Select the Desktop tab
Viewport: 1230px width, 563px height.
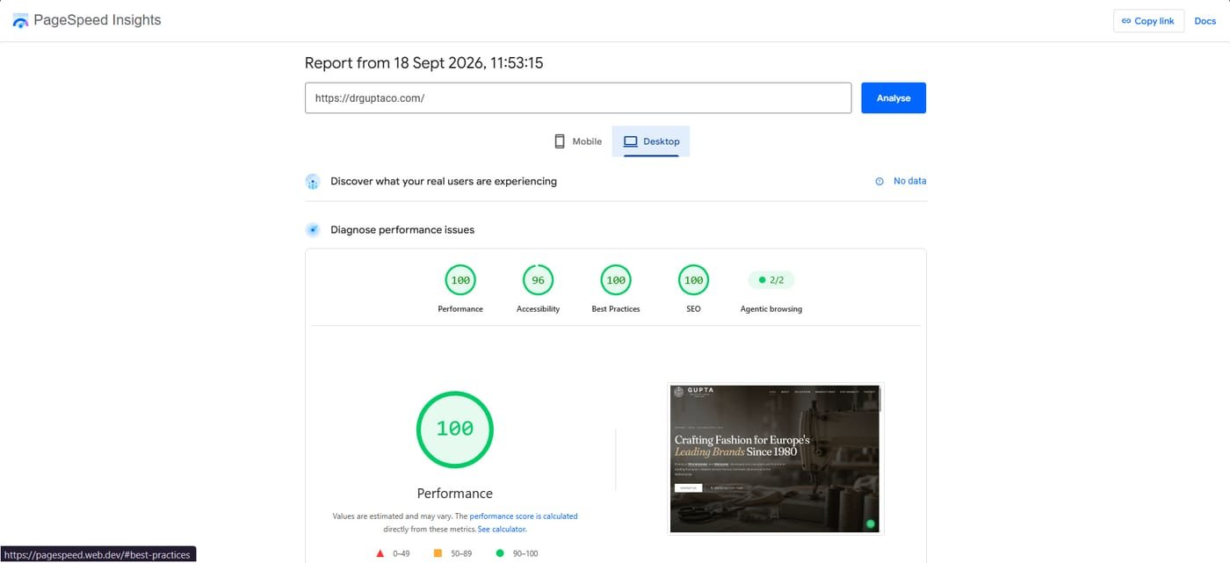coord(651,141)
